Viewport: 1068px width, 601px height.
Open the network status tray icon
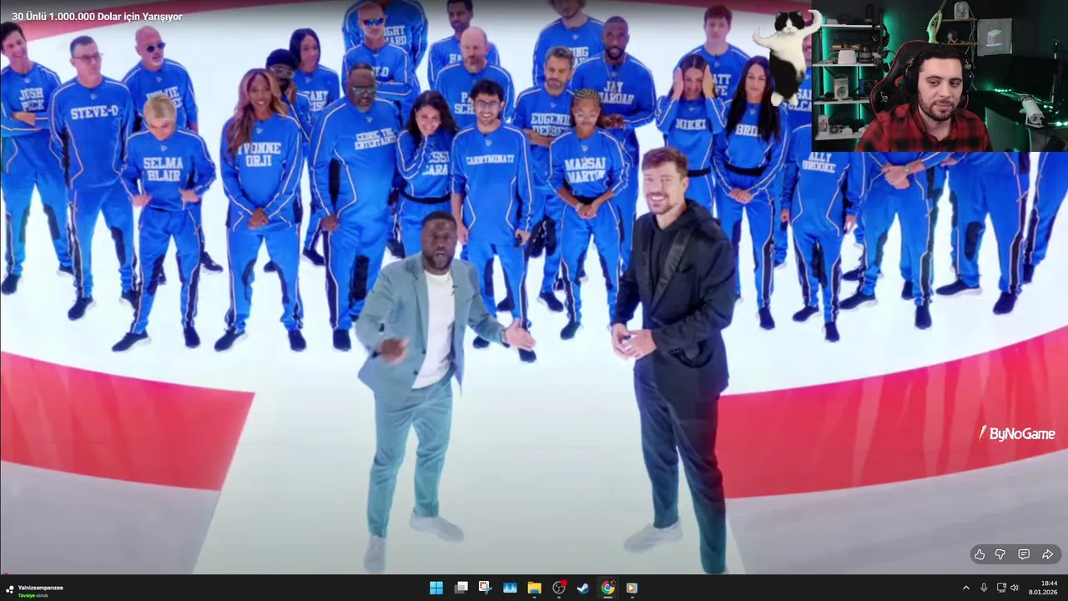[1001, 588]
